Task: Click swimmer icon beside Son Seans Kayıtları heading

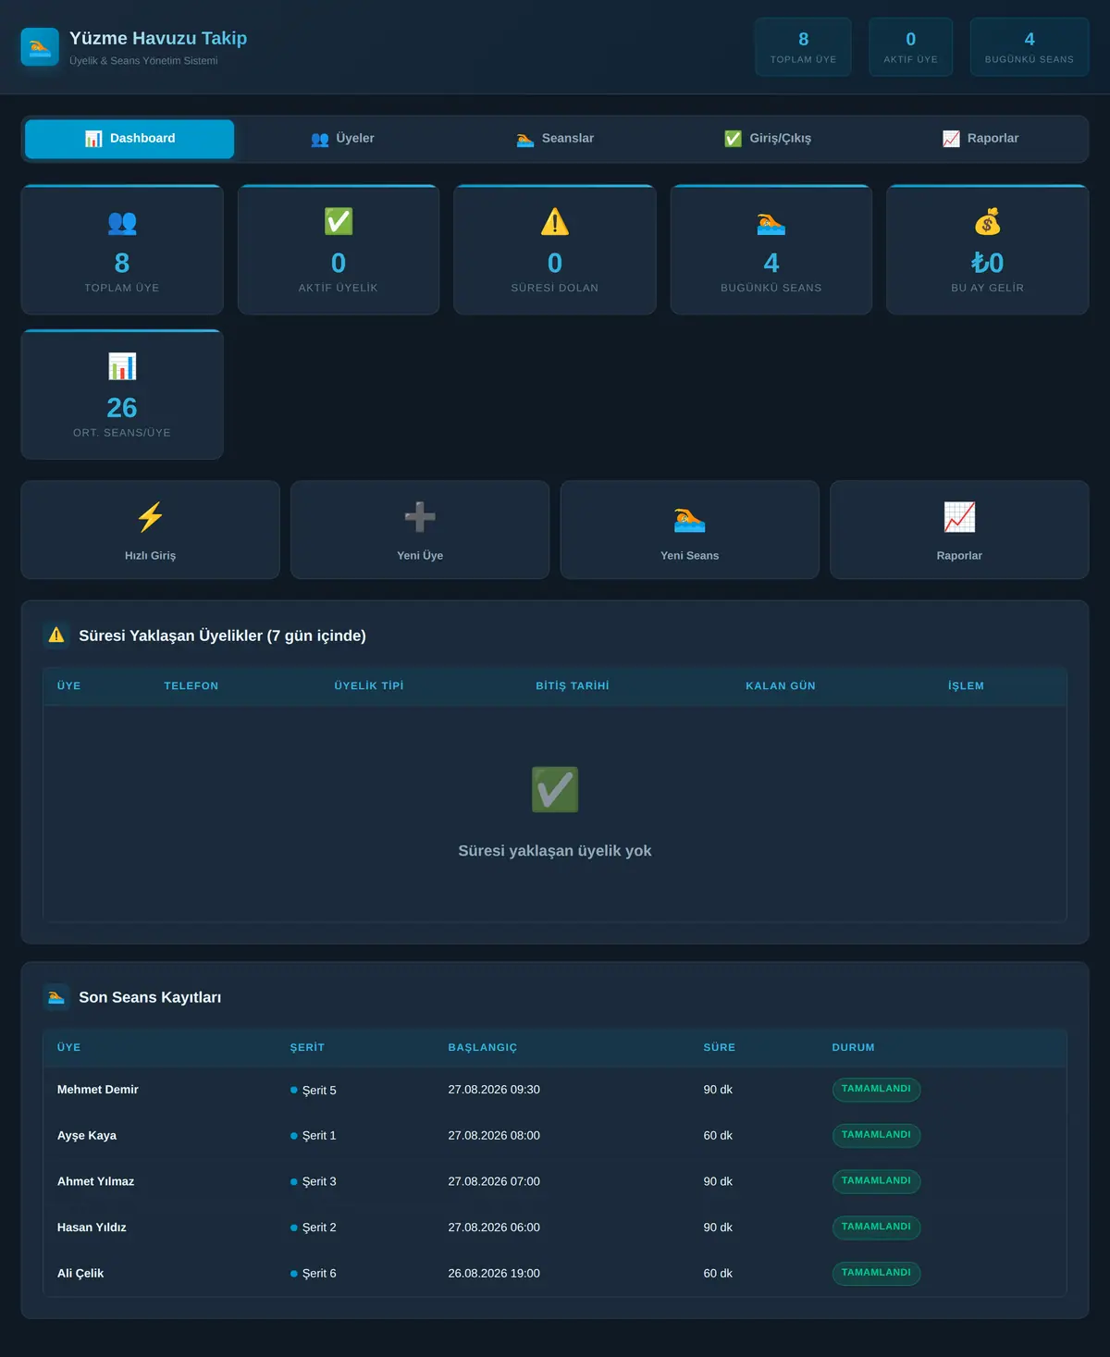Action: [x=56, y=997]
